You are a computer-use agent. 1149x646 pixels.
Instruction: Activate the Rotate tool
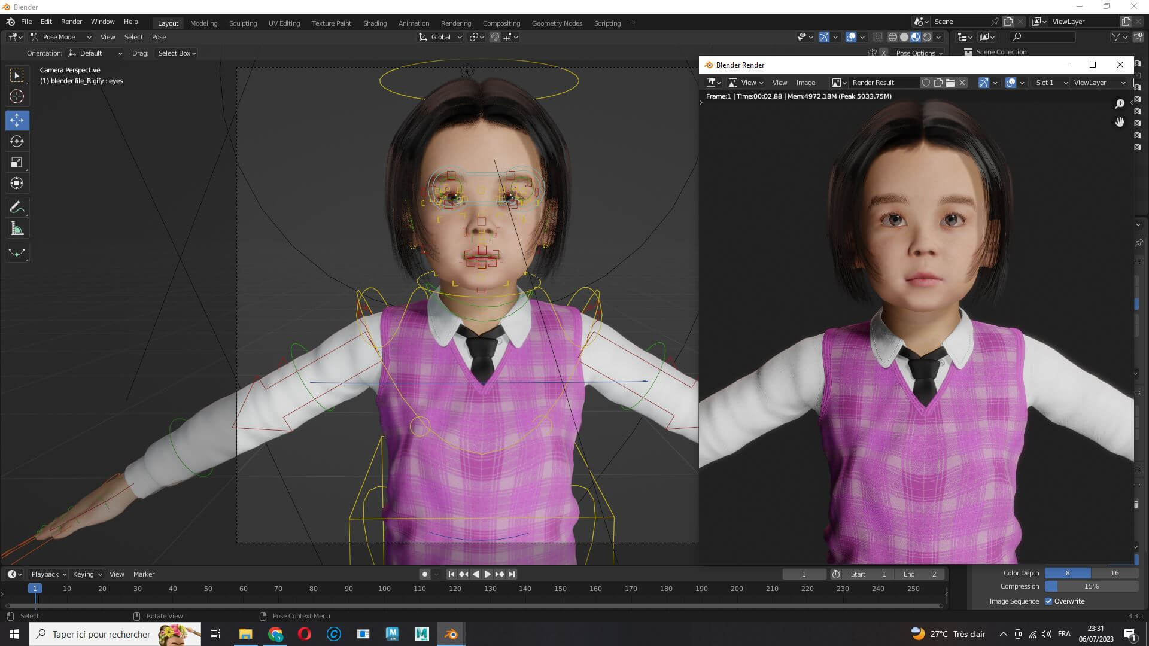click(17, 141)
